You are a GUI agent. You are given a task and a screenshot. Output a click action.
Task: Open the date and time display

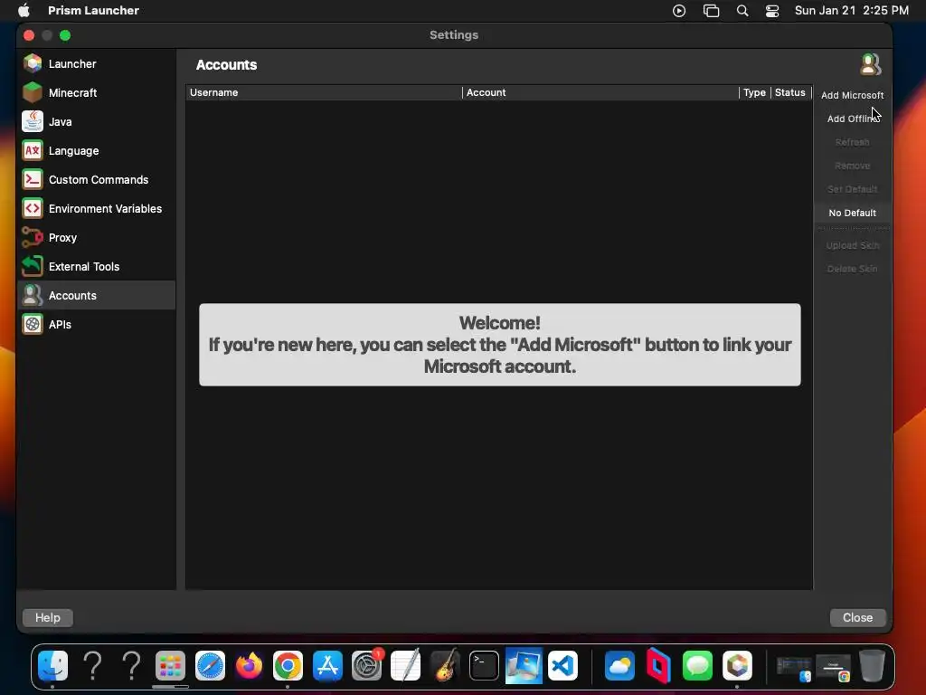(852, 11)
